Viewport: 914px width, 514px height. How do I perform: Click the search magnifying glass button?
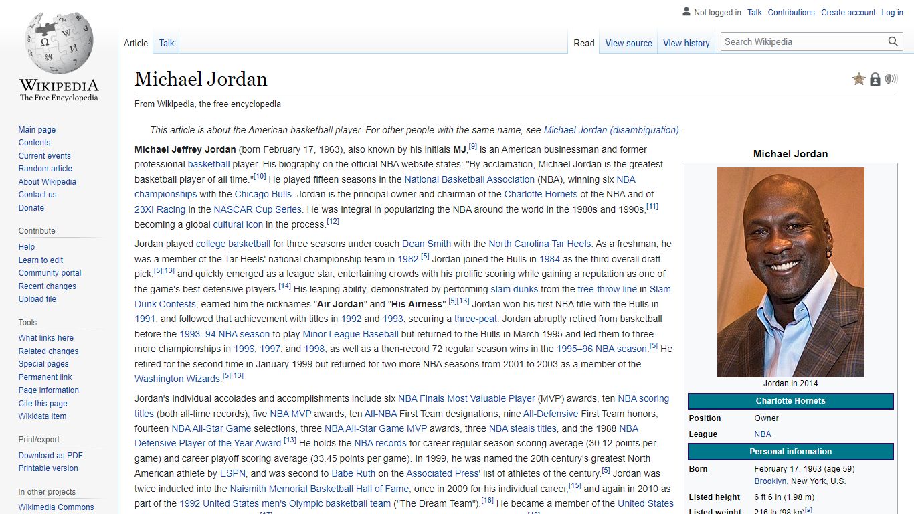click(x=893, y=41)
